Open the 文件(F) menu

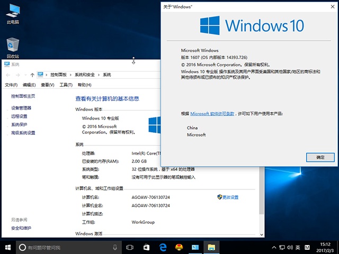(11, 85)
